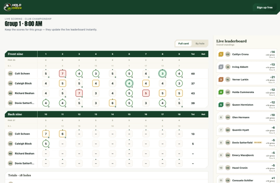Edit Colt Schoen's hole 11 score of 6
The image size is (280, 183).
pos(62,134)
